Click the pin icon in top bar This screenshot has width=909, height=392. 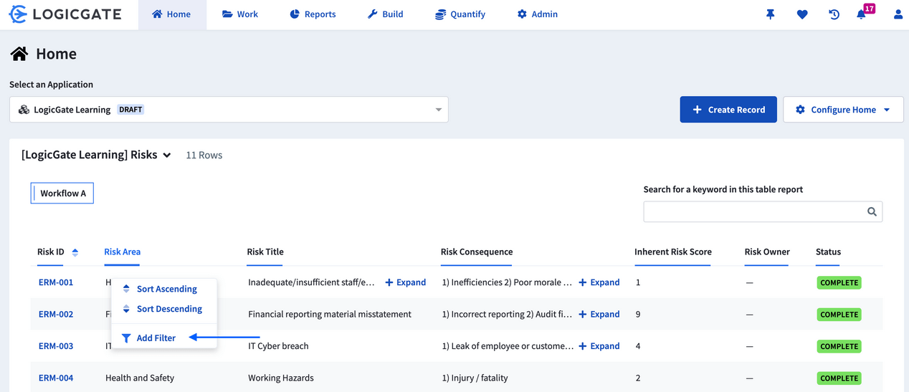771,14
